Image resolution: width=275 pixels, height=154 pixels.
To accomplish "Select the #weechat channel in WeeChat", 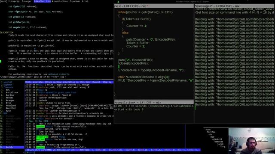I will pos(11,108).
